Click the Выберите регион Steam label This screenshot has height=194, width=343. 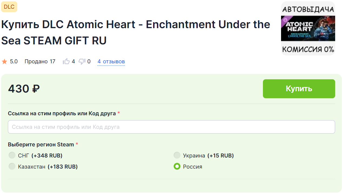tap(41, 144)
